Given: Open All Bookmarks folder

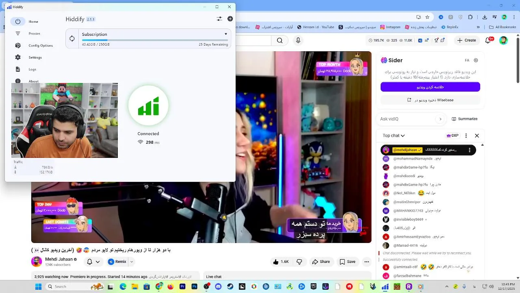Looking at the screenshot, I should 502,27.
